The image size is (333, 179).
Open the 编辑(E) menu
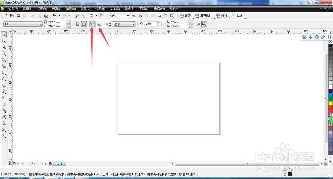click(28, 9)
